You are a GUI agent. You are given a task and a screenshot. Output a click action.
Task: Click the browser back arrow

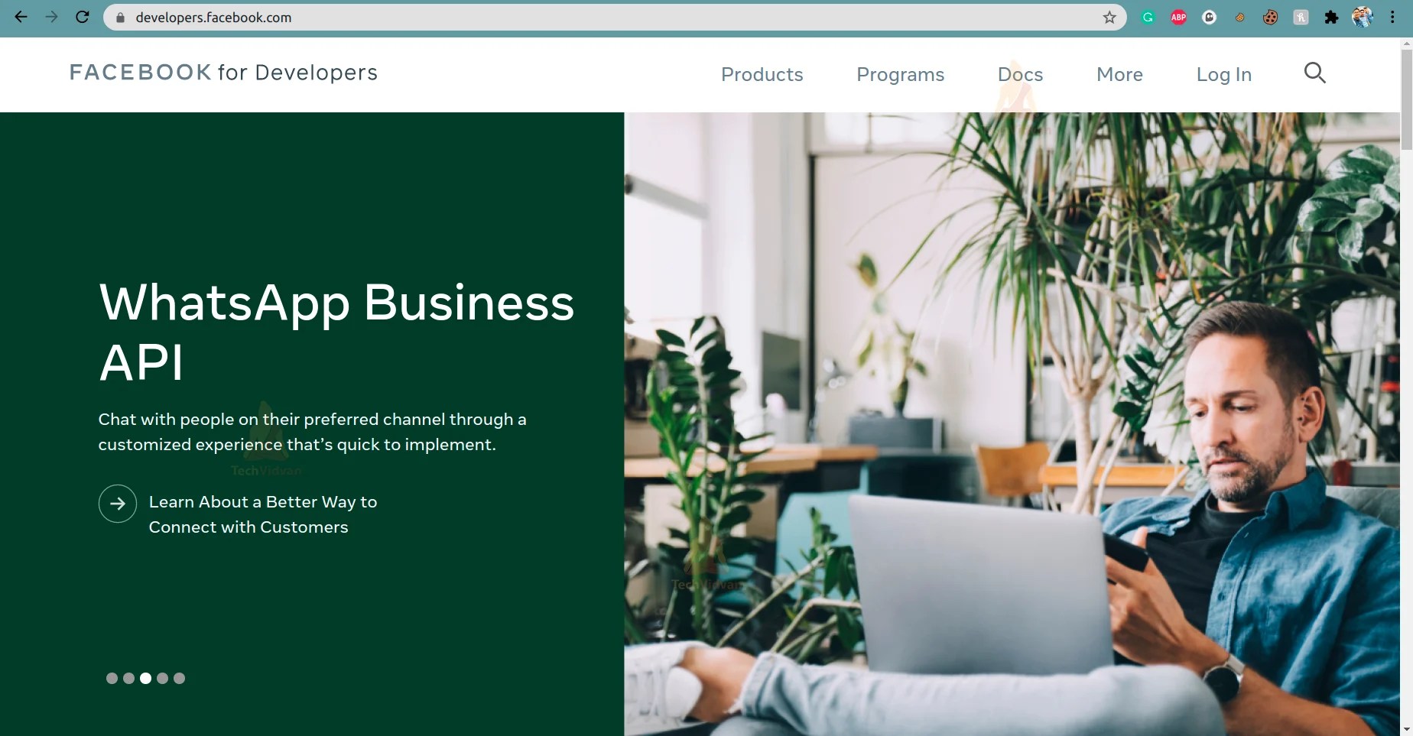click(x=21, y=17)
